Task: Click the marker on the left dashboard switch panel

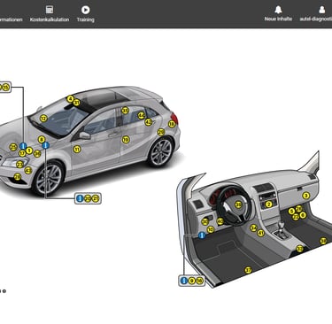Action: [x=205, y=222]
